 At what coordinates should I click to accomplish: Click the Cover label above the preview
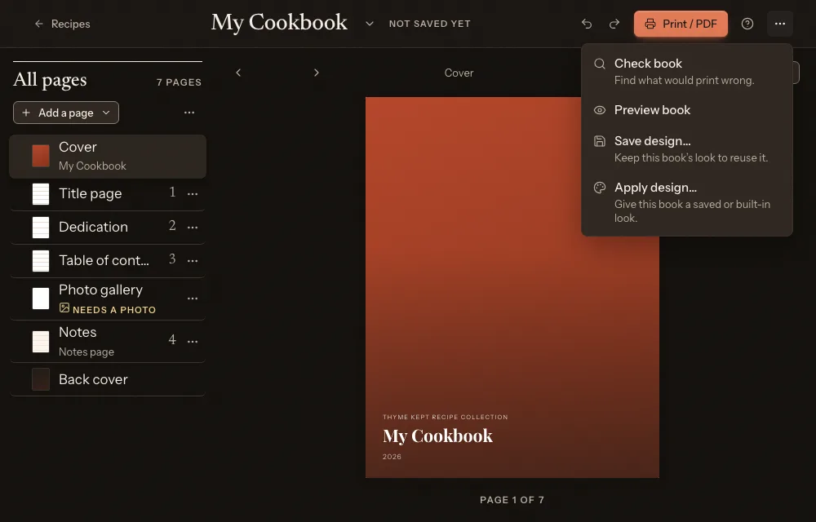click(x=459, y=73)
